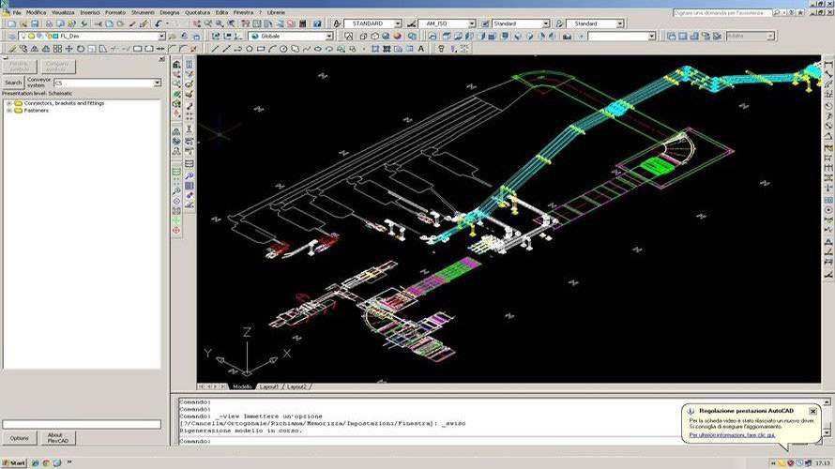Click the green crosshair icon in vertical toolbar
Screen dimensions: 835x469
tap(176, 219)
